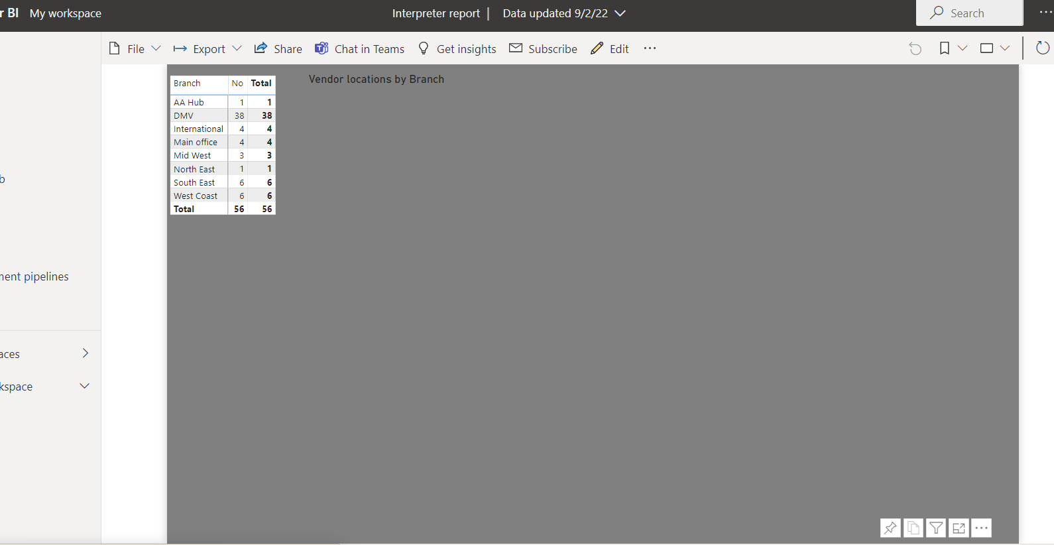Copy the visual as image

click(x=913, y=528)
